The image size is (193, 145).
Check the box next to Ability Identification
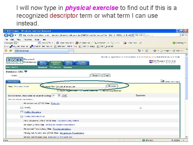coord(22,116)
